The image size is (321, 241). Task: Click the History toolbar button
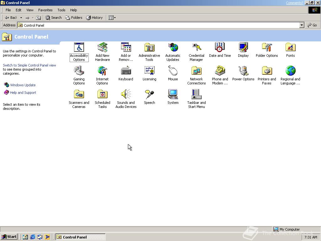[94, 18]
